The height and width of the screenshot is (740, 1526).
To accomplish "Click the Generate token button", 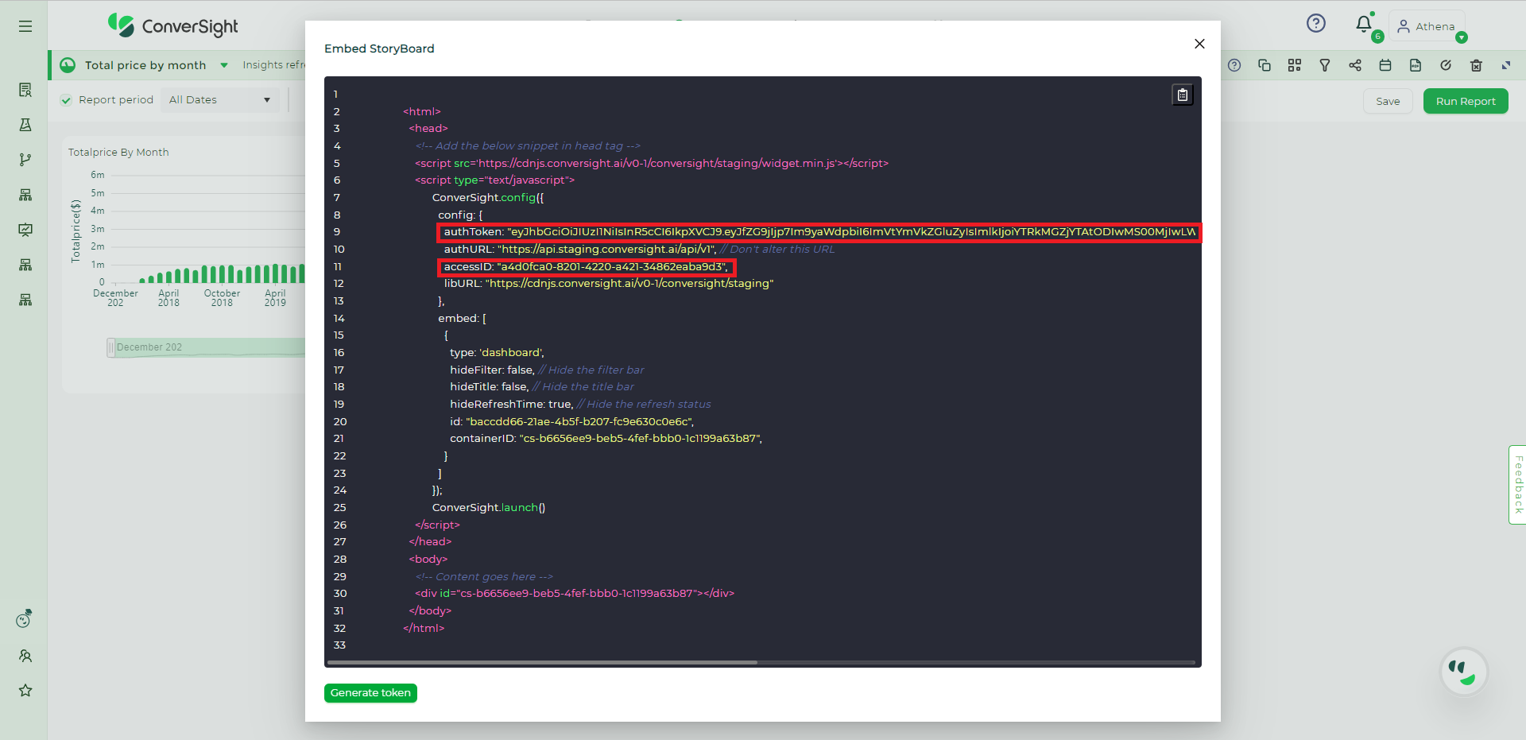I will 370,693.
